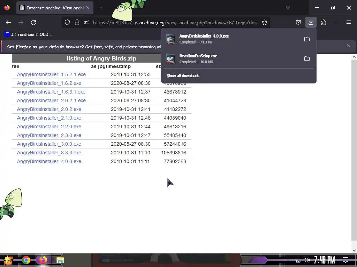Image resolution: width=357 pixels, height=267 pixels.
Task: Select the Internet Archive: View Archive tab
Action: pos(55,8)
